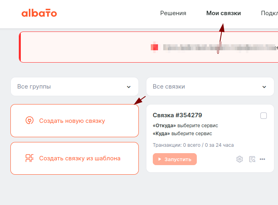The width and height of the screenshot is (278, 205).
Task: Click the template grid icon
Action: point(29,158)
